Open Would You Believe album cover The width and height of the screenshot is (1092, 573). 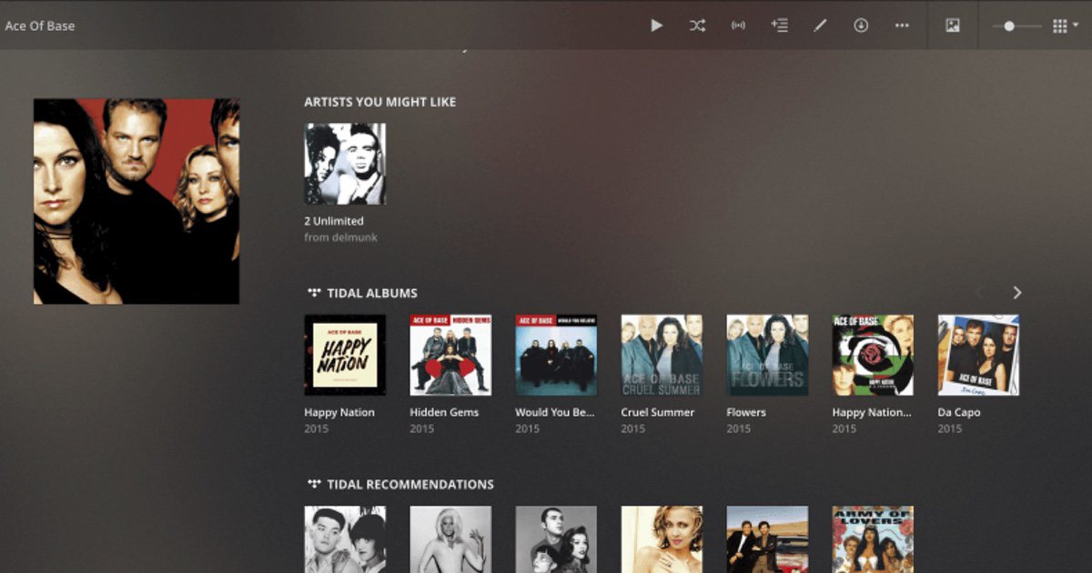pyautogui.click(x=556, y=355)
